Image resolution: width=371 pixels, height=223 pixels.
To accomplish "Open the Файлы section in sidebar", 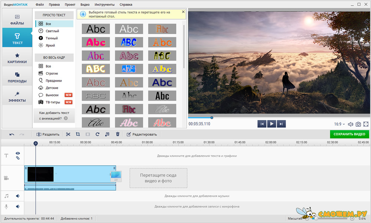I will 17,20.
